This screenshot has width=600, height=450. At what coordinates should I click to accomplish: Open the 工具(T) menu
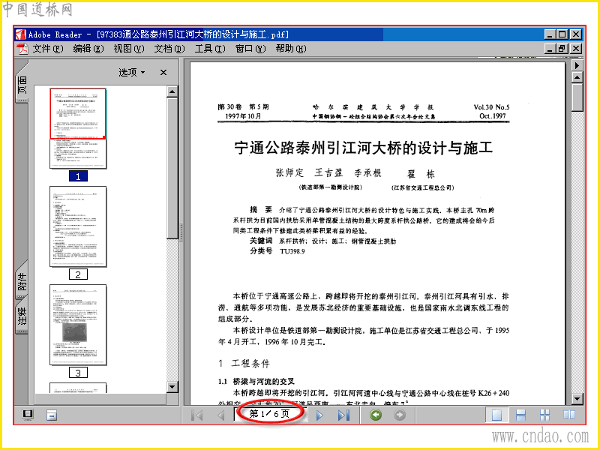(x=210, y=49)
